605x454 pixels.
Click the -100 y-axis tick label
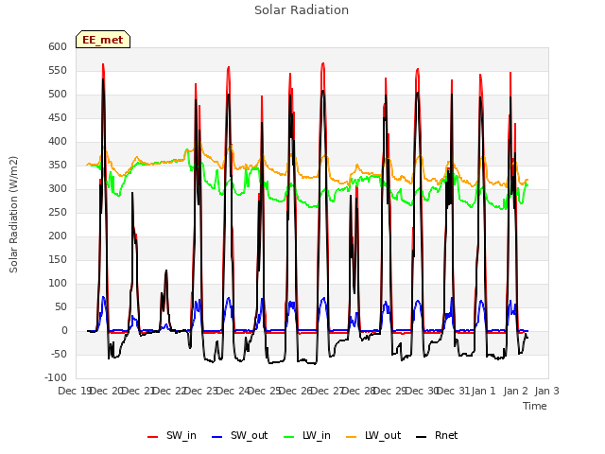56,378
